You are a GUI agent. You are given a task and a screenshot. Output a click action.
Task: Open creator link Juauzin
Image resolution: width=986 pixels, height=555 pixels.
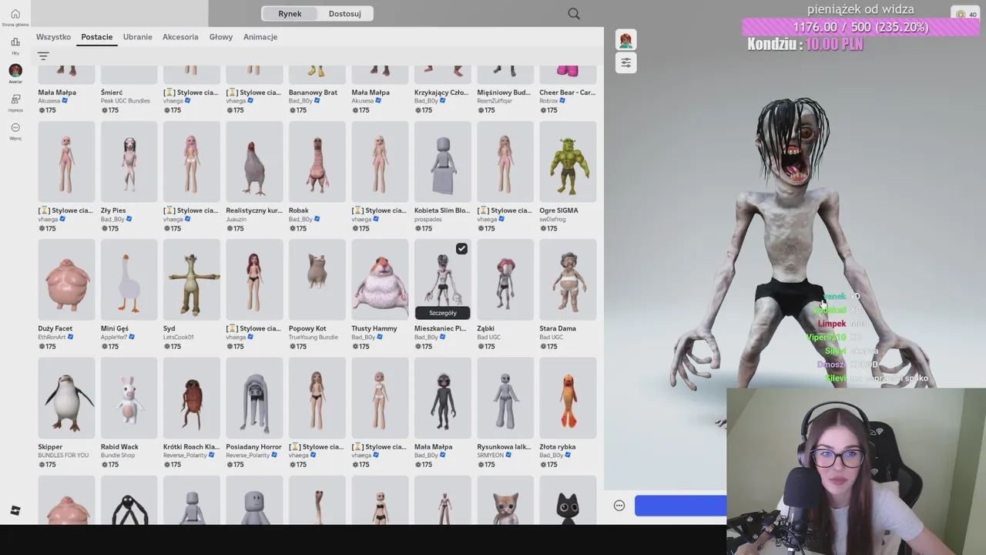tap(236, 219)
